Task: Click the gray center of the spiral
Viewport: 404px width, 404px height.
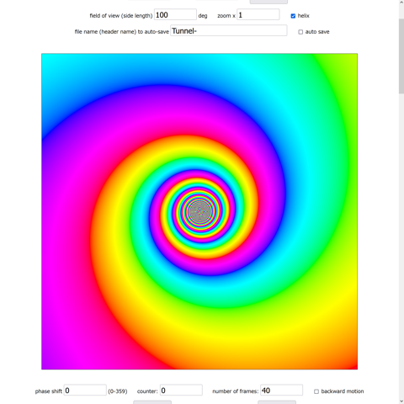Action: [199, 211]
